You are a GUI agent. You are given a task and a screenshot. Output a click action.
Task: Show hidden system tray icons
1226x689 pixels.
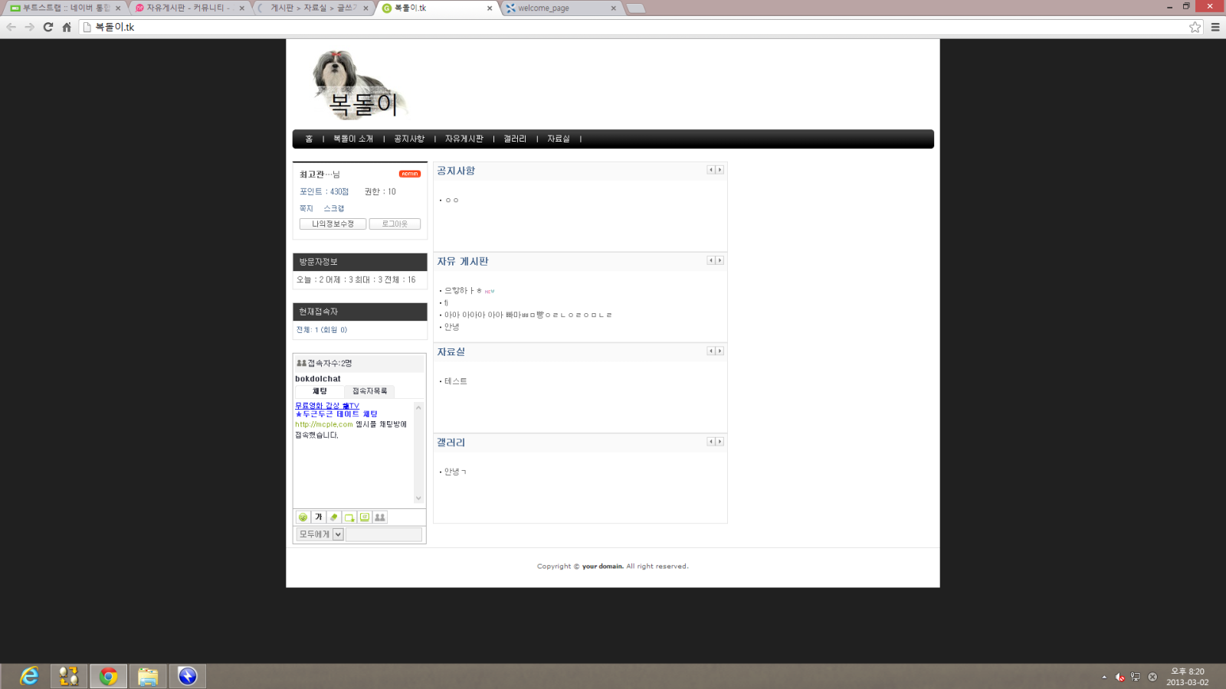[x=1104, y=677]
